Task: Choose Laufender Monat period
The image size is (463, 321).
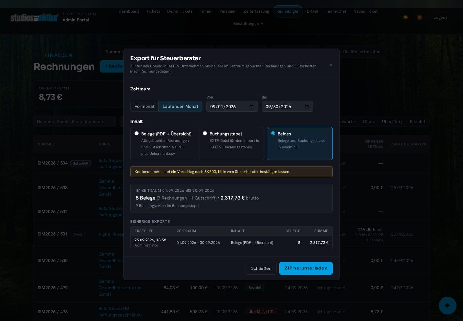Action: tap(181, 106)
